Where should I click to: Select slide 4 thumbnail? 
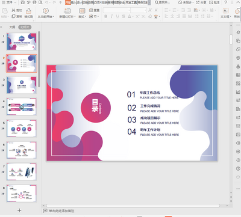click(x=22, y=106)
